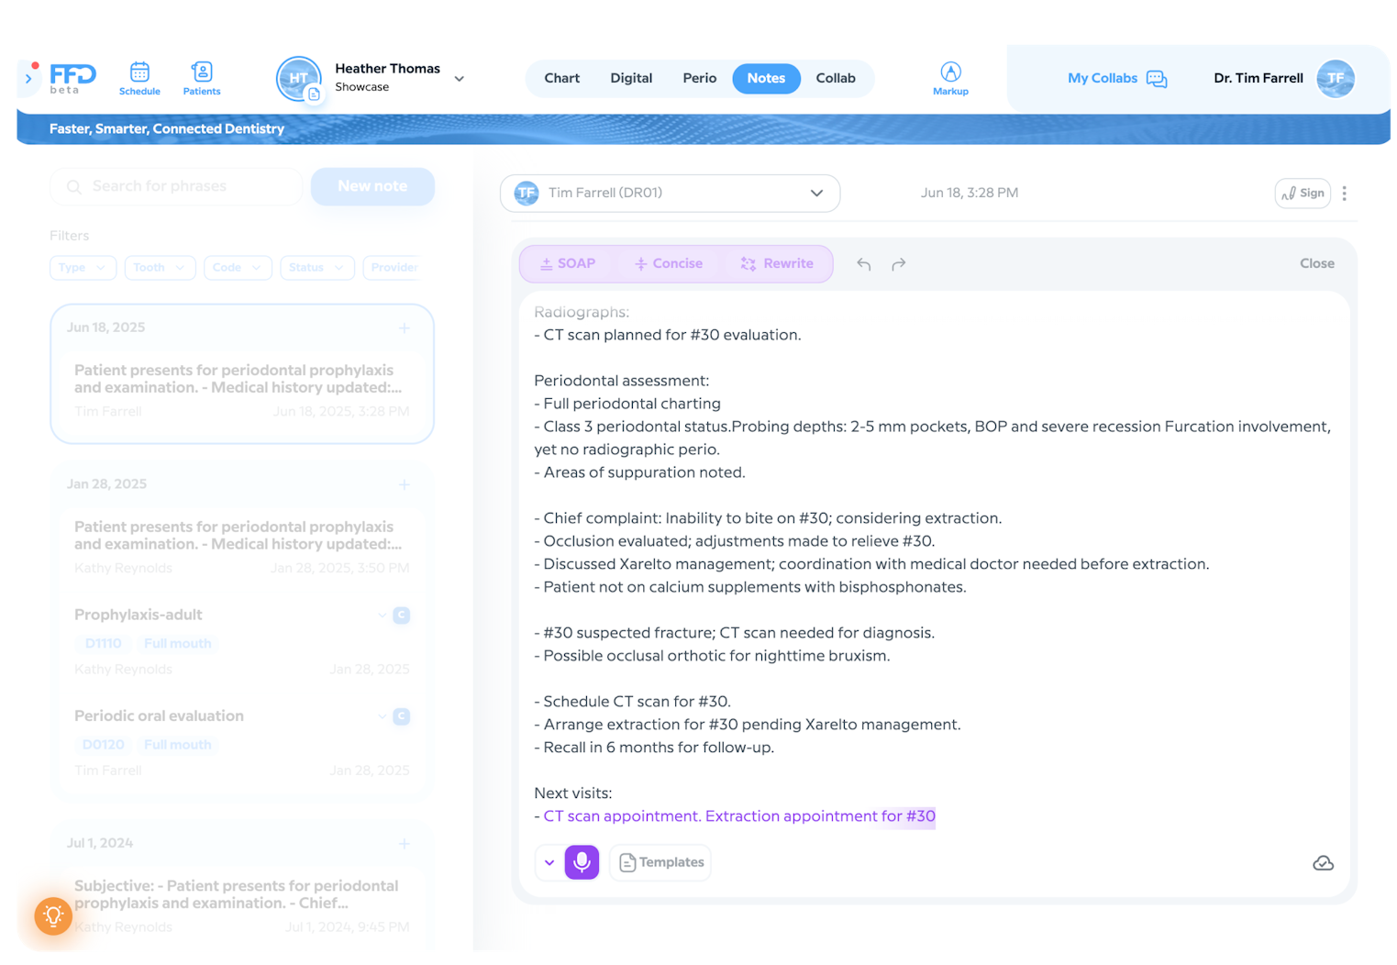Open Dr. Tim Farrell profile avatar
Screen dimensions: 1397x965
(x=1335, y=79)
